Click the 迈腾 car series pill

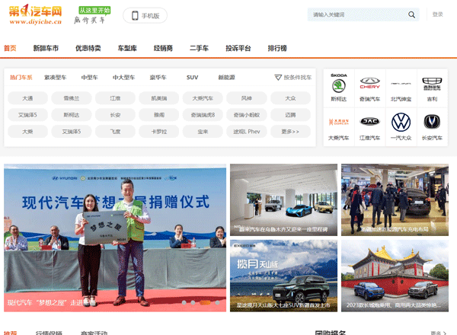(x=291, y=115)
